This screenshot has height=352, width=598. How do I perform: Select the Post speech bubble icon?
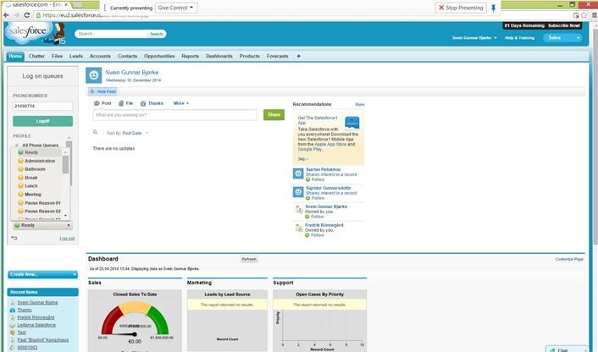(x=97, y=103)
